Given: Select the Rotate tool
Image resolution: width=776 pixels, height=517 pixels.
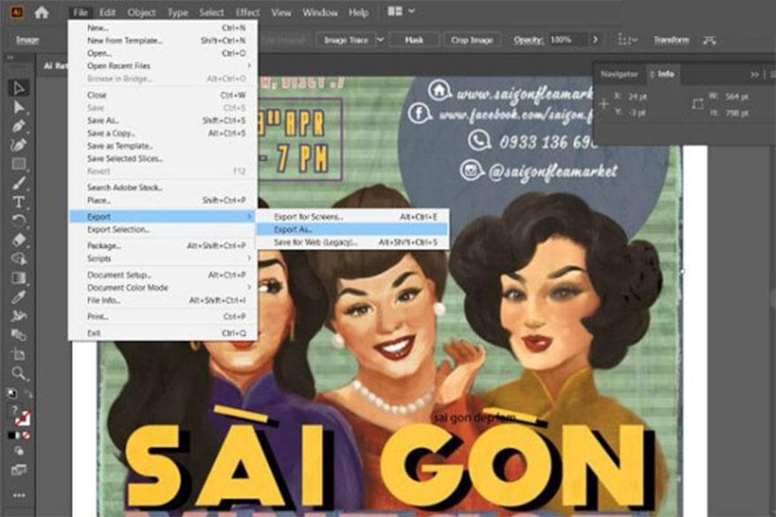Looking at the screenshot, I should coord(19,221).
